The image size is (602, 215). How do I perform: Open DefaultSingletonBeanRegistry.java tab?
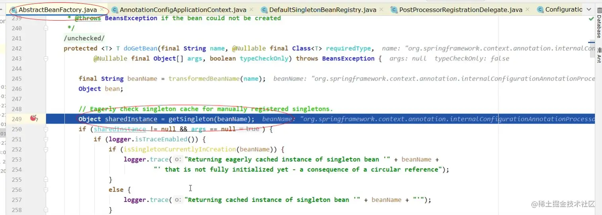322,10
